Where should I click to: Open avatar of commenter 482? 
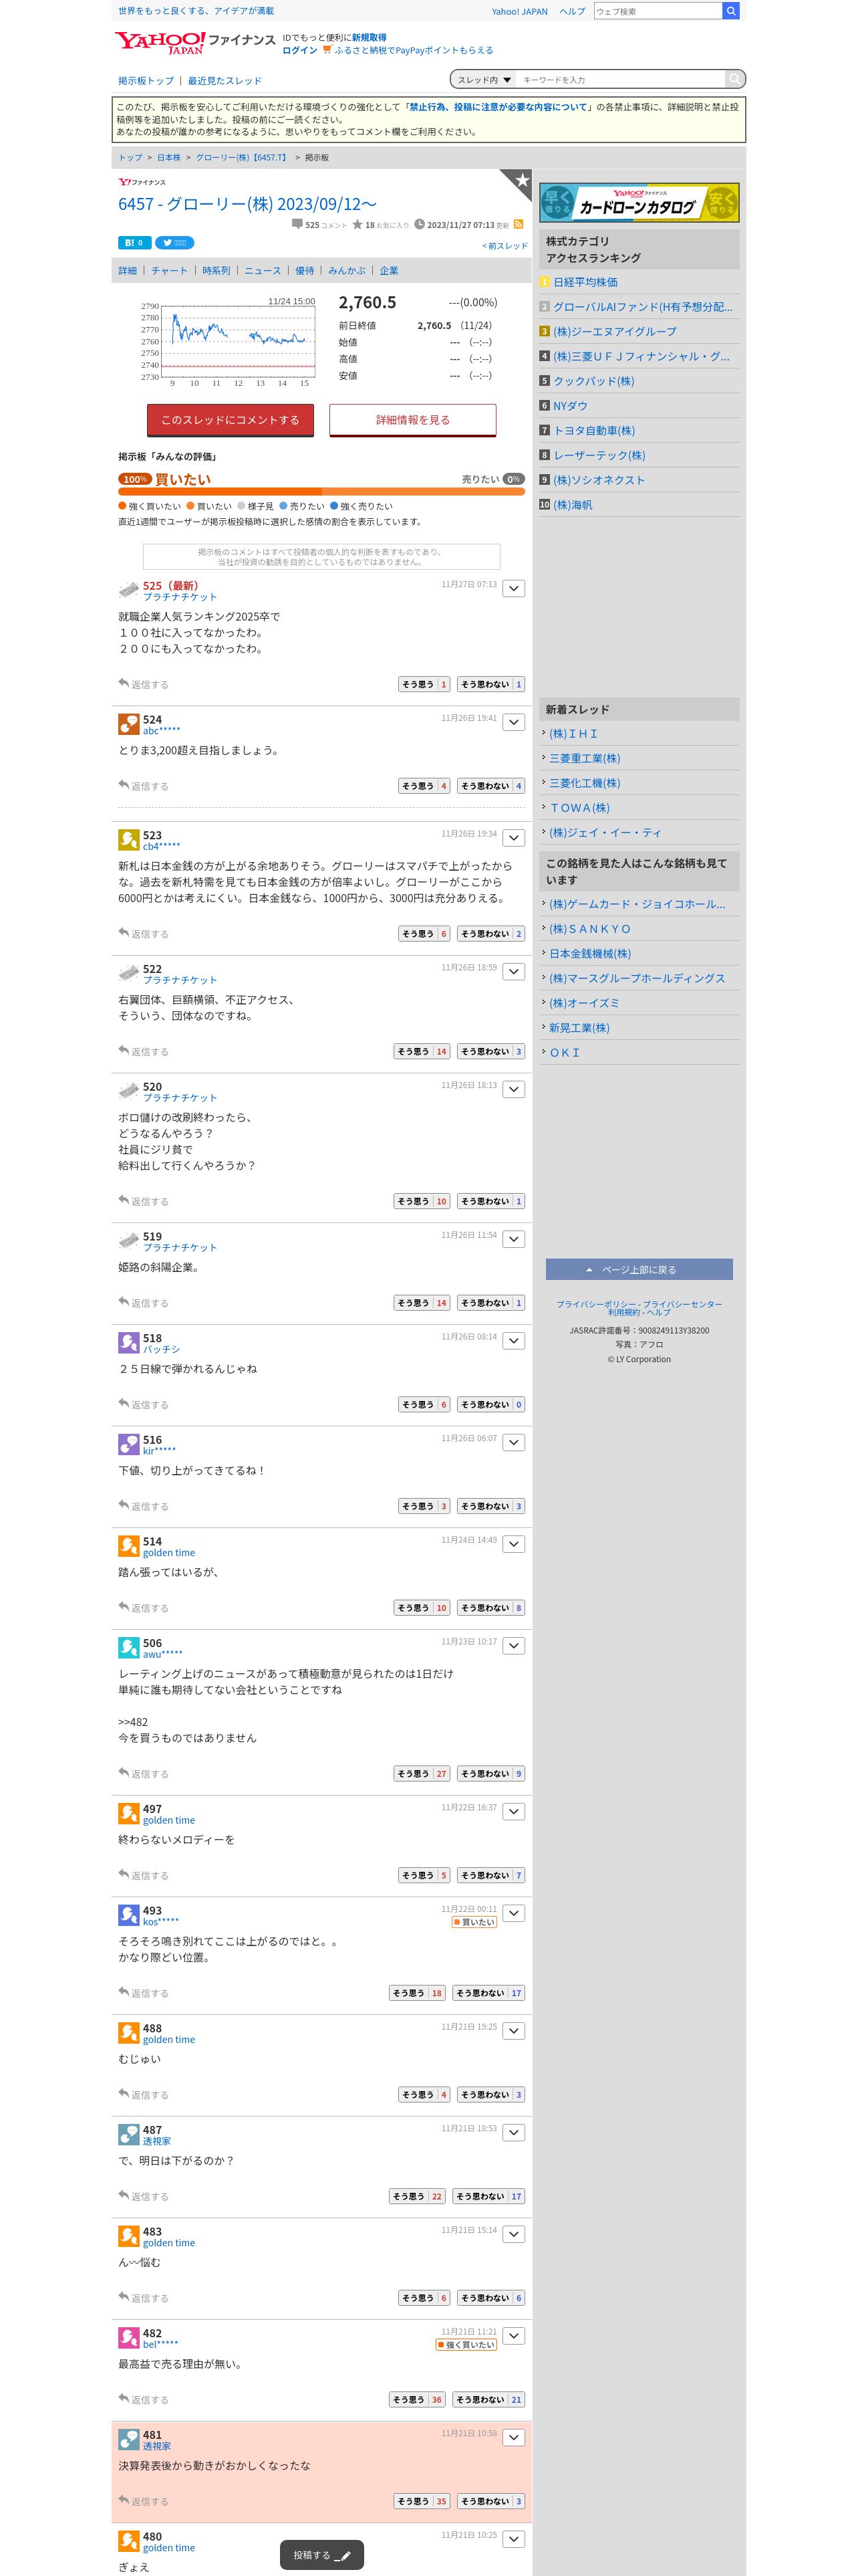pos(129,2337)
